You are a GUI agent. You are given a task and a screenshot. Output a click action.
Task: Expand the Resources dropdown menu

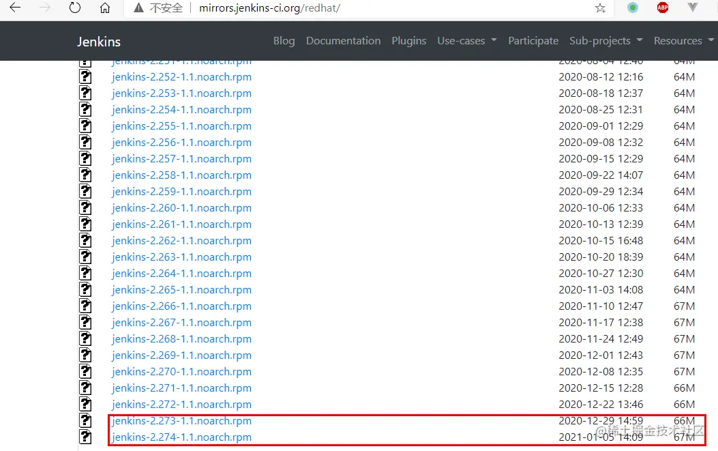pyautogui.click(x=684, y=41)
